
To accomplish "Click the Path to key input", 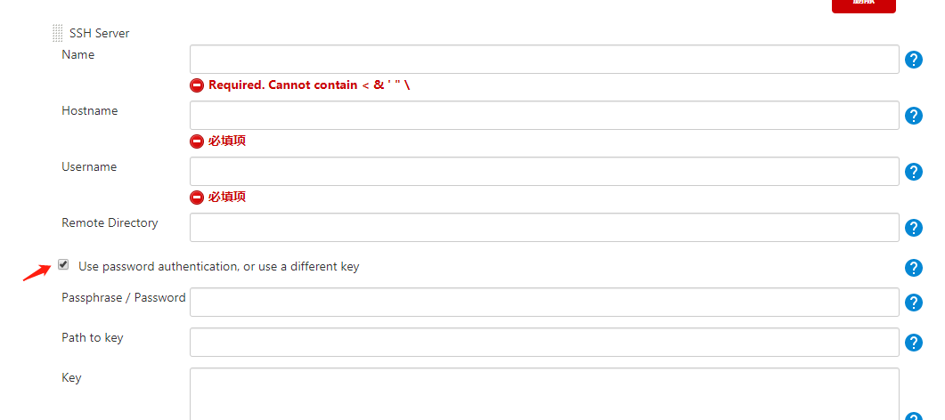I will coord(543,343).
